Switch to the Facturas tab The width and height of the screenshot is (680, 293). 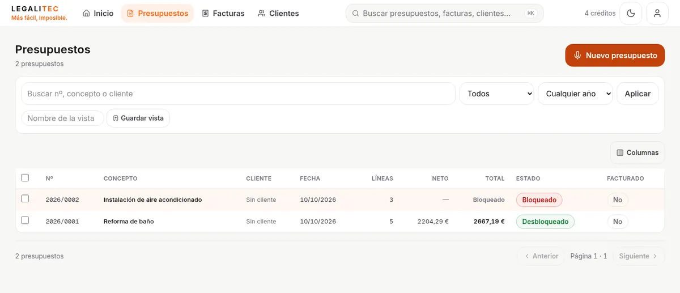(223, 13)
